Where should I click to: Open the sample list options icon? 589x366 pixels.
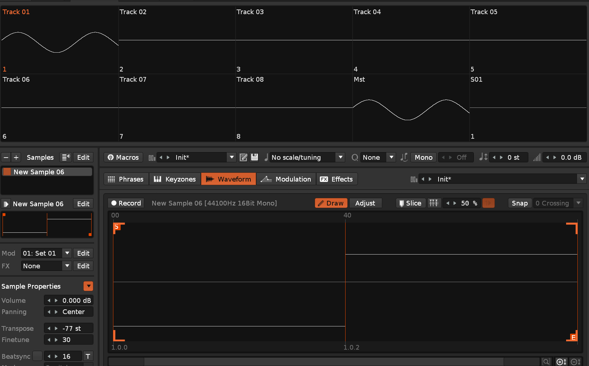(x=66, y=157)
